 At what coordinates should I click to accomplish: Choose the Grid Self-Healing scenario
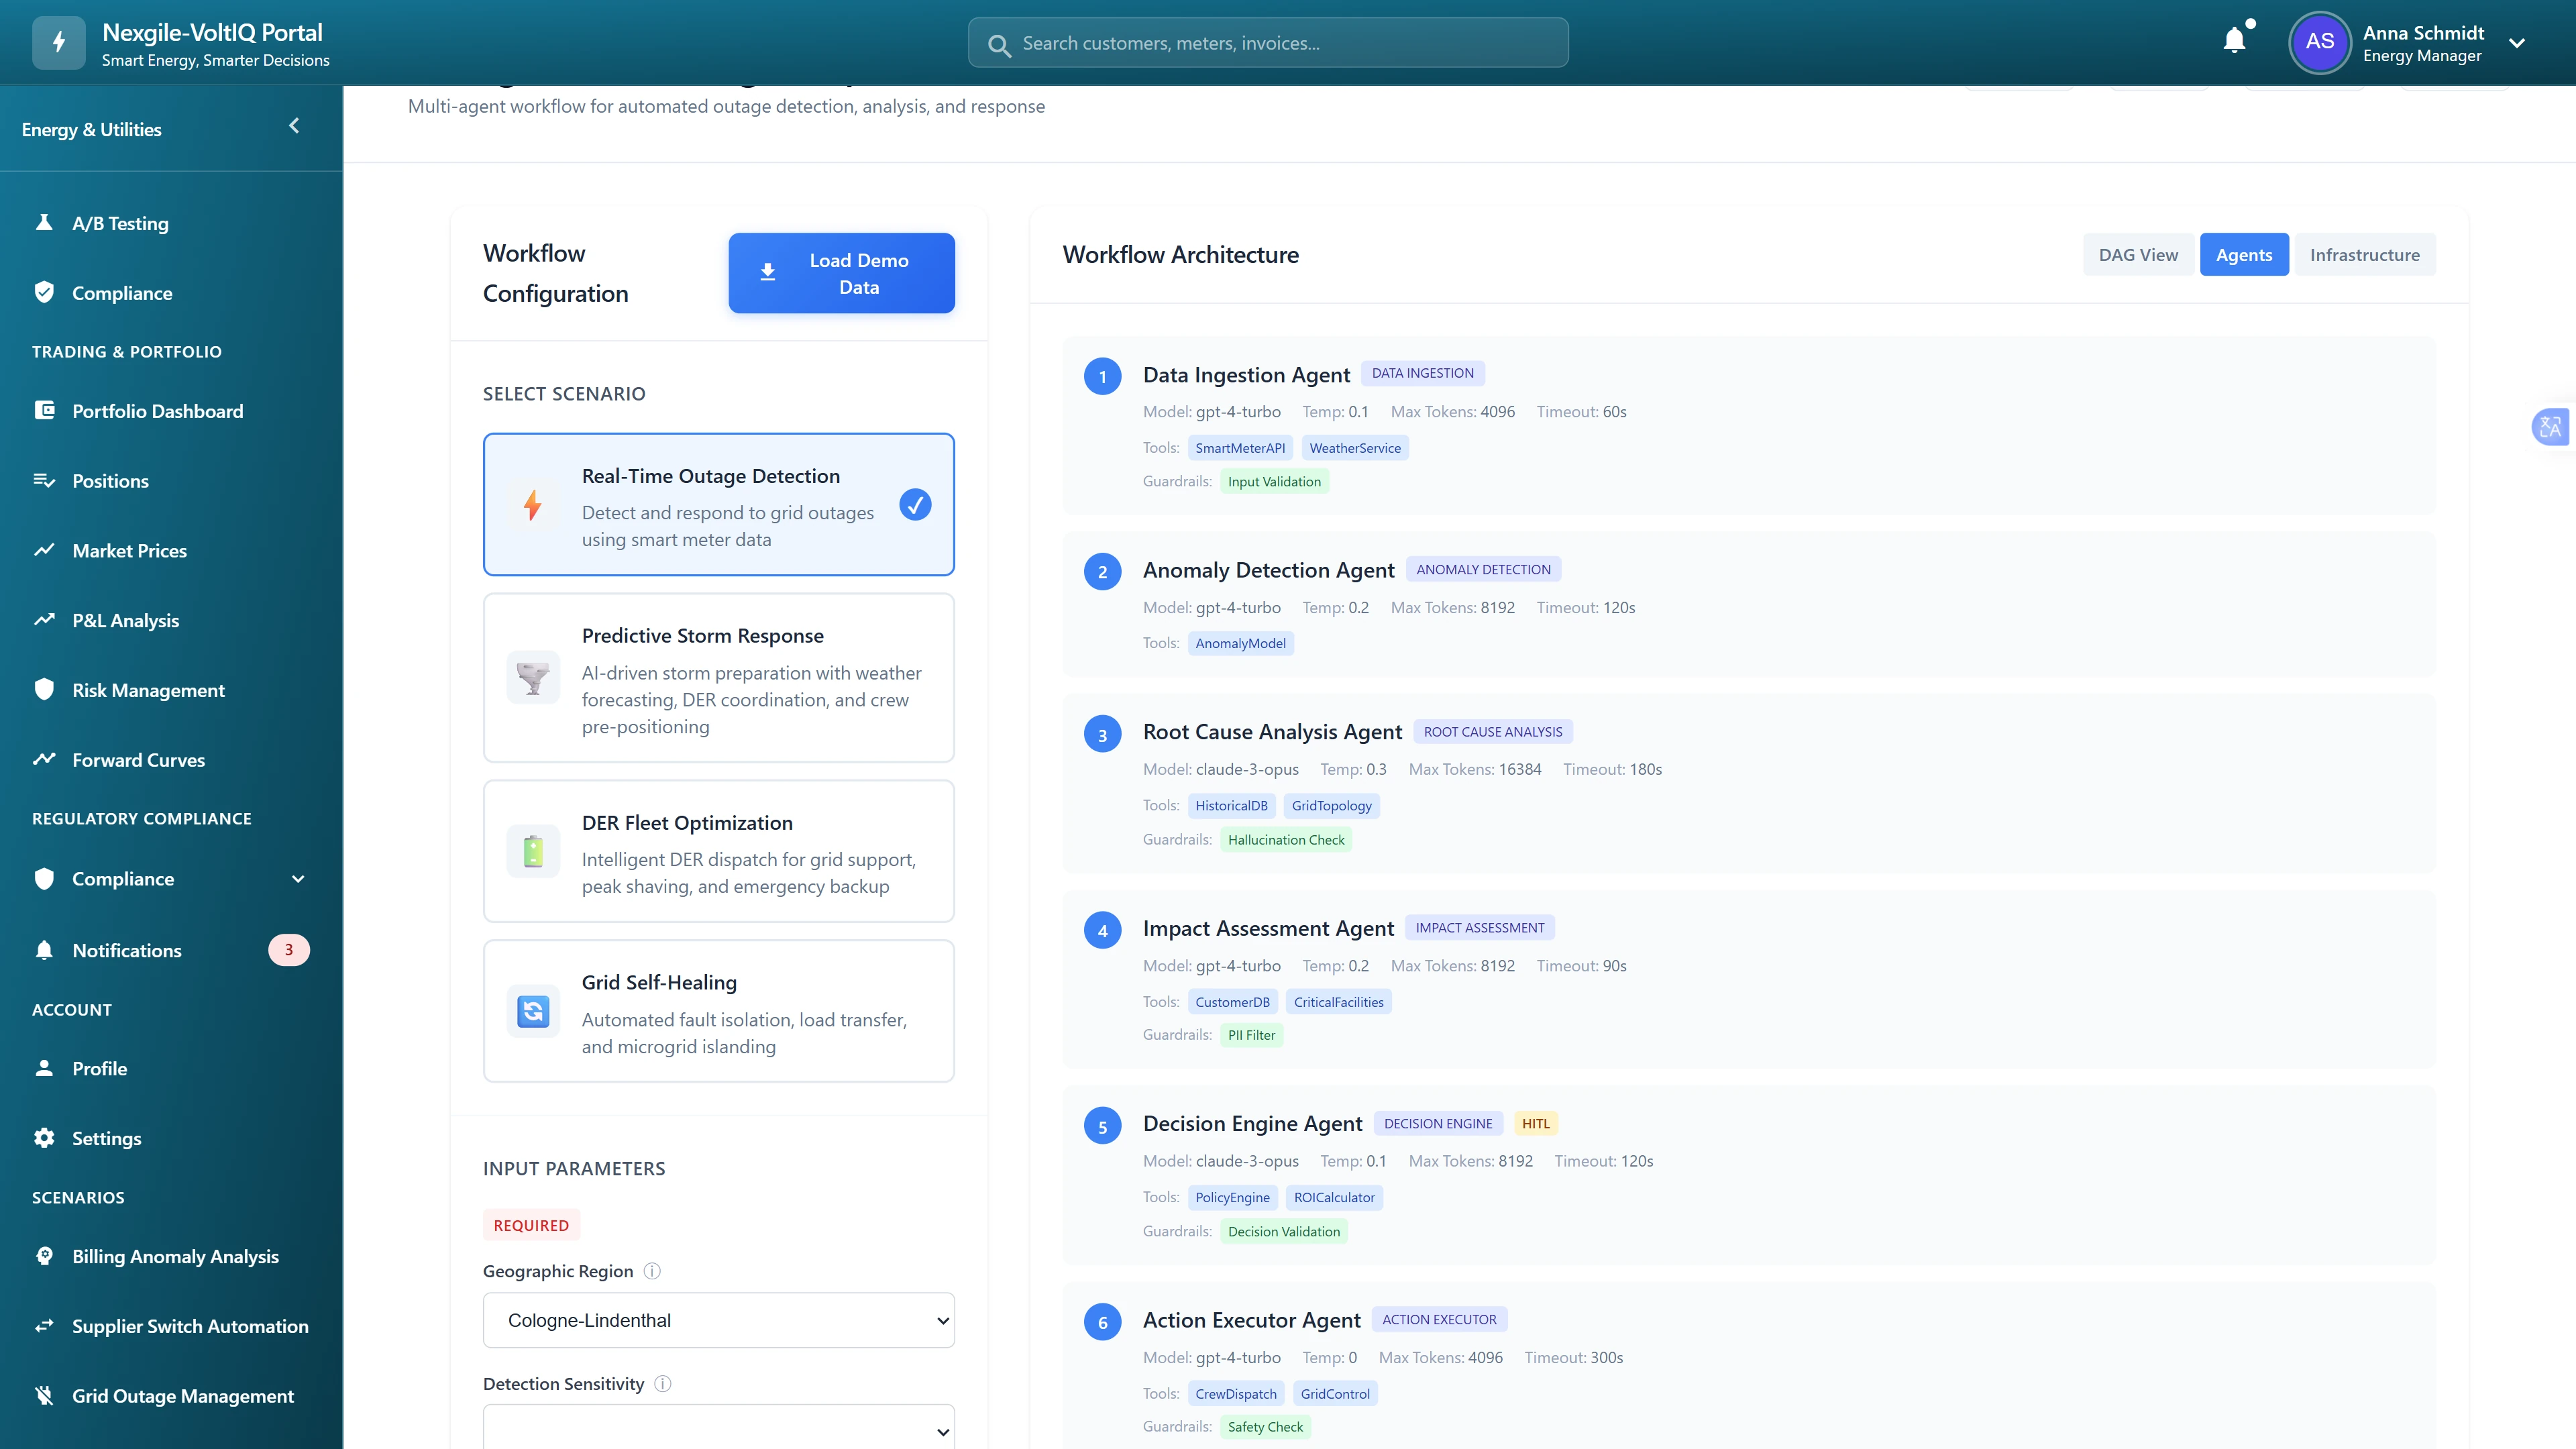718,1011
